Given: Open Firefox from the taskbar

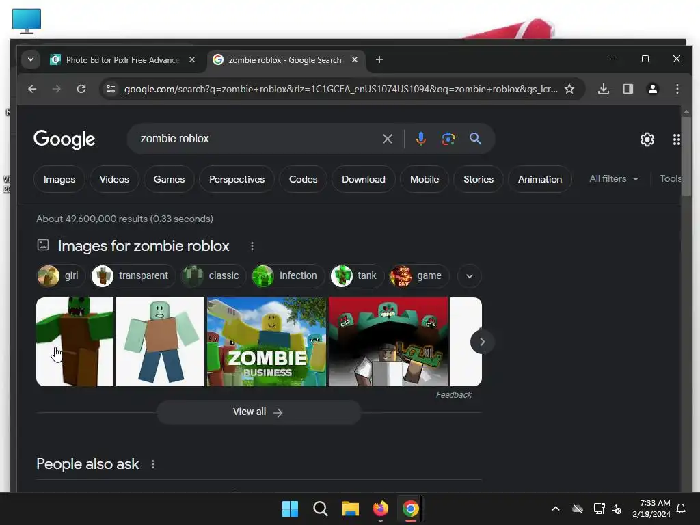Looking at the screenshot, I should click(x=380, y=509).
